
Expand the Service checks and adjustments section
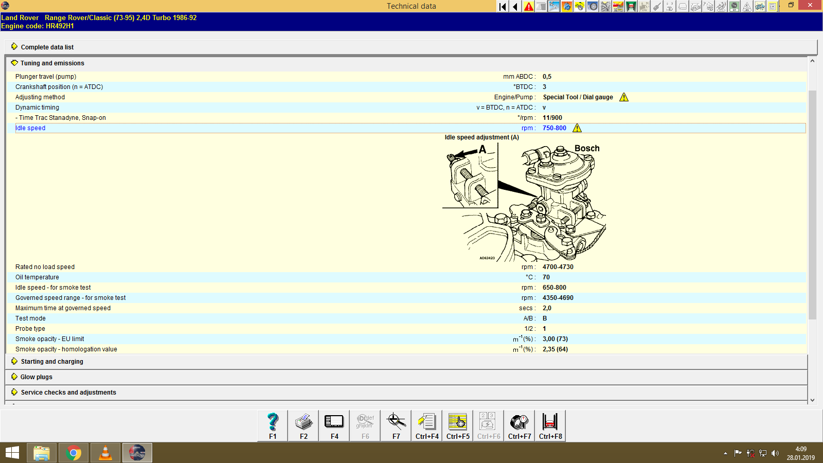67,392
